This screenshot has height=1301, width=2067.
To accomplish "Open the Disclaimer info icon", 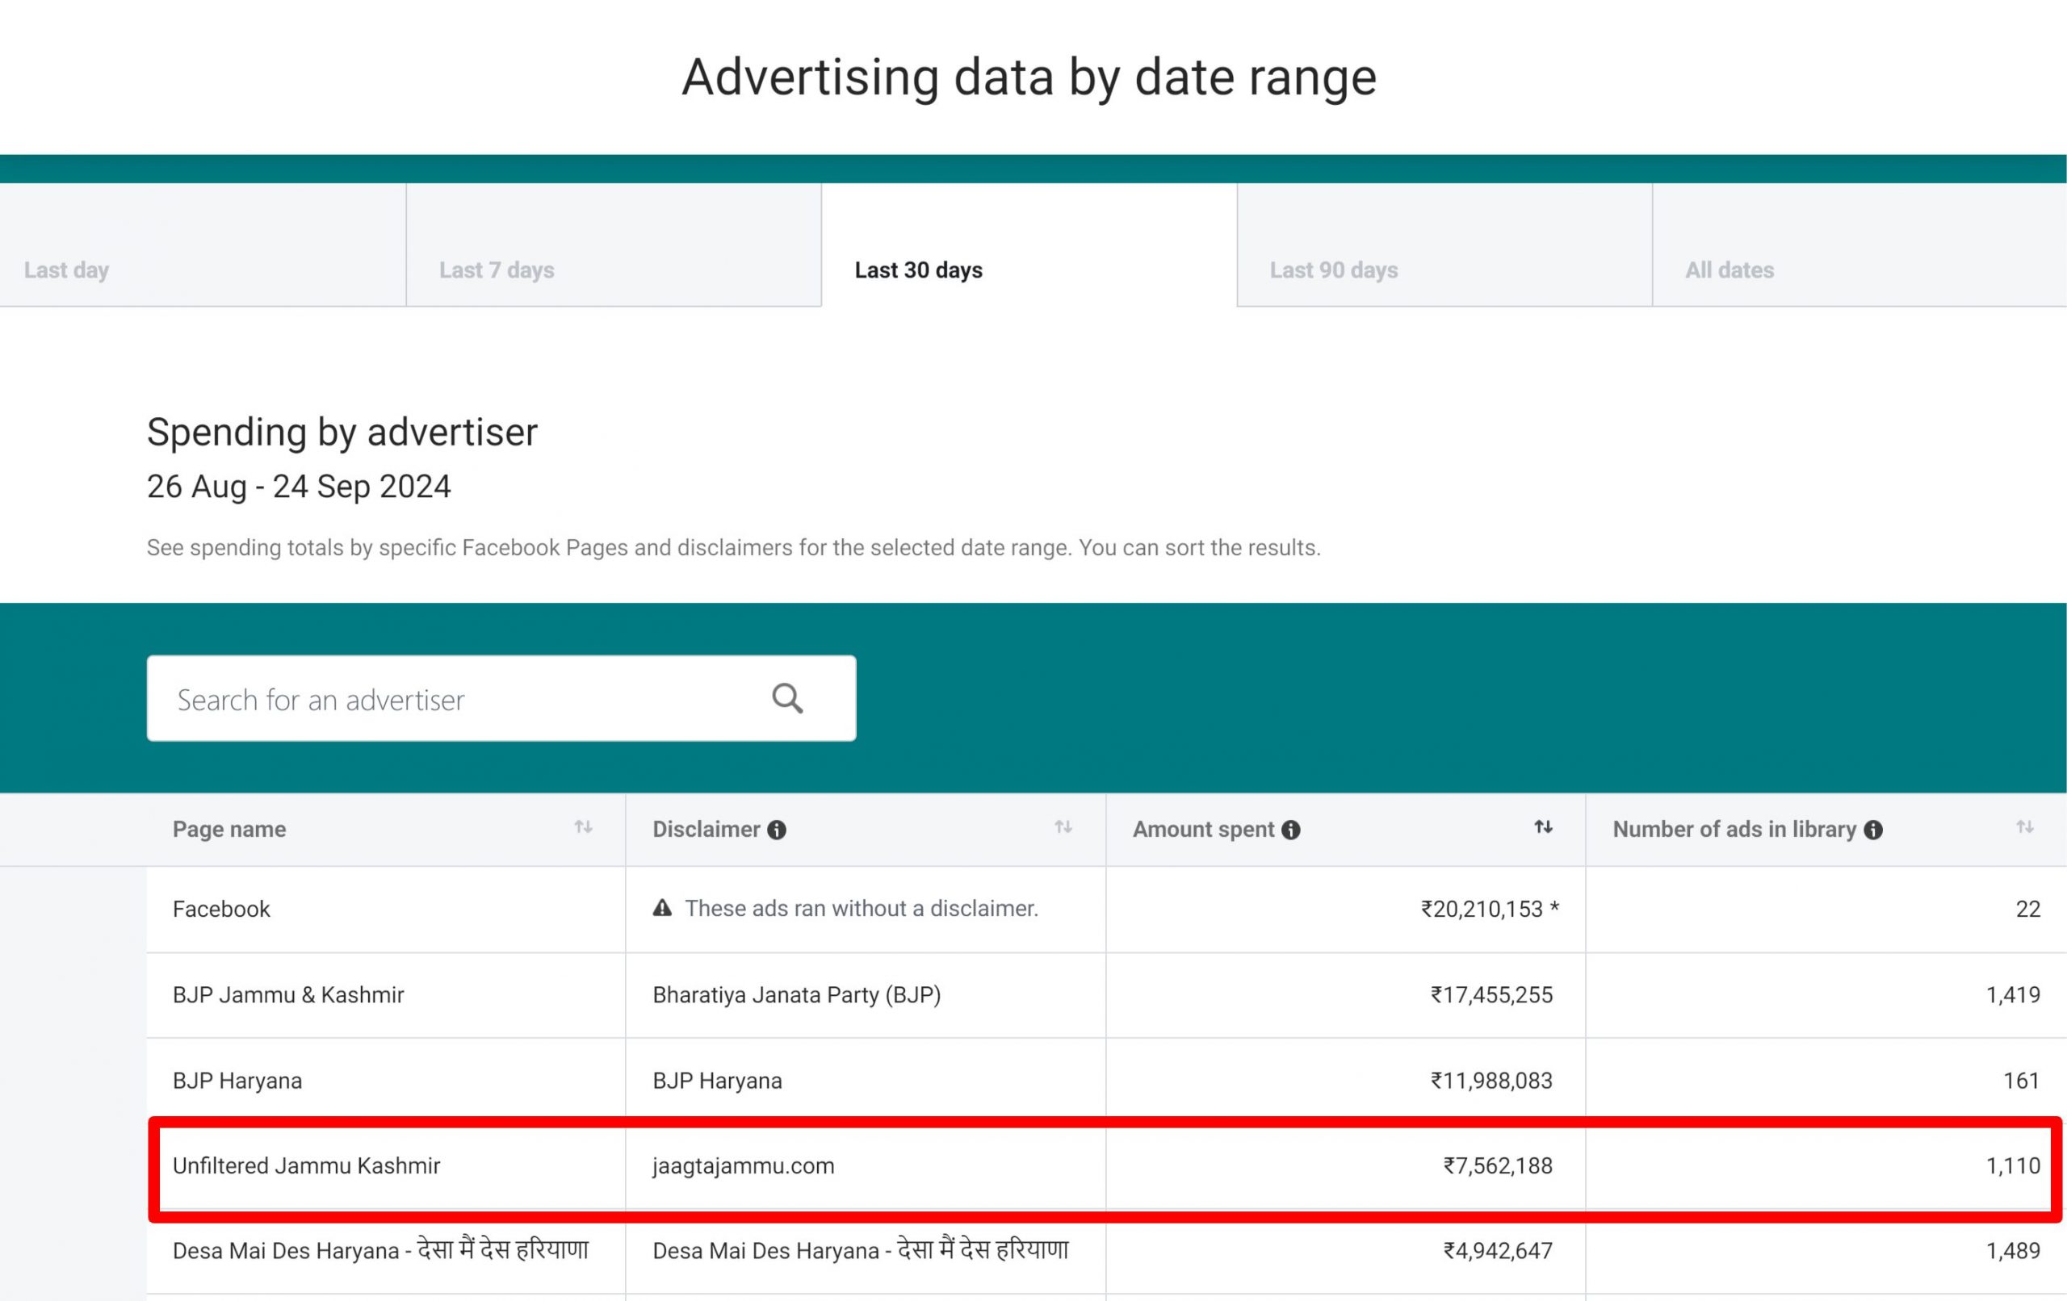I will [777, 830].
